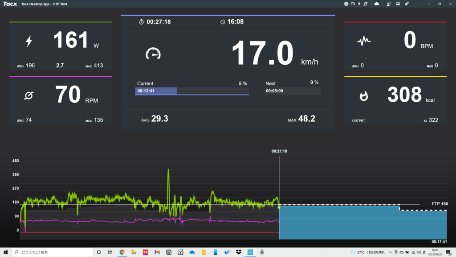
Task: Click the large speed gauge icon
Action: pos(153,54)
